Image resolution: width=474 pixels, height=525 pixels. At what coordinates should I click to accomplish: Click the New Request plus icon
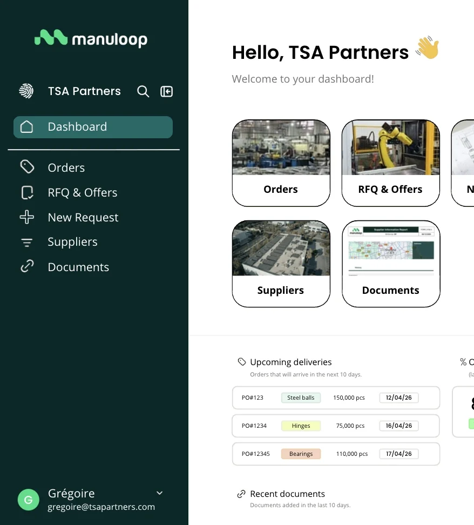tap(27, 218)
